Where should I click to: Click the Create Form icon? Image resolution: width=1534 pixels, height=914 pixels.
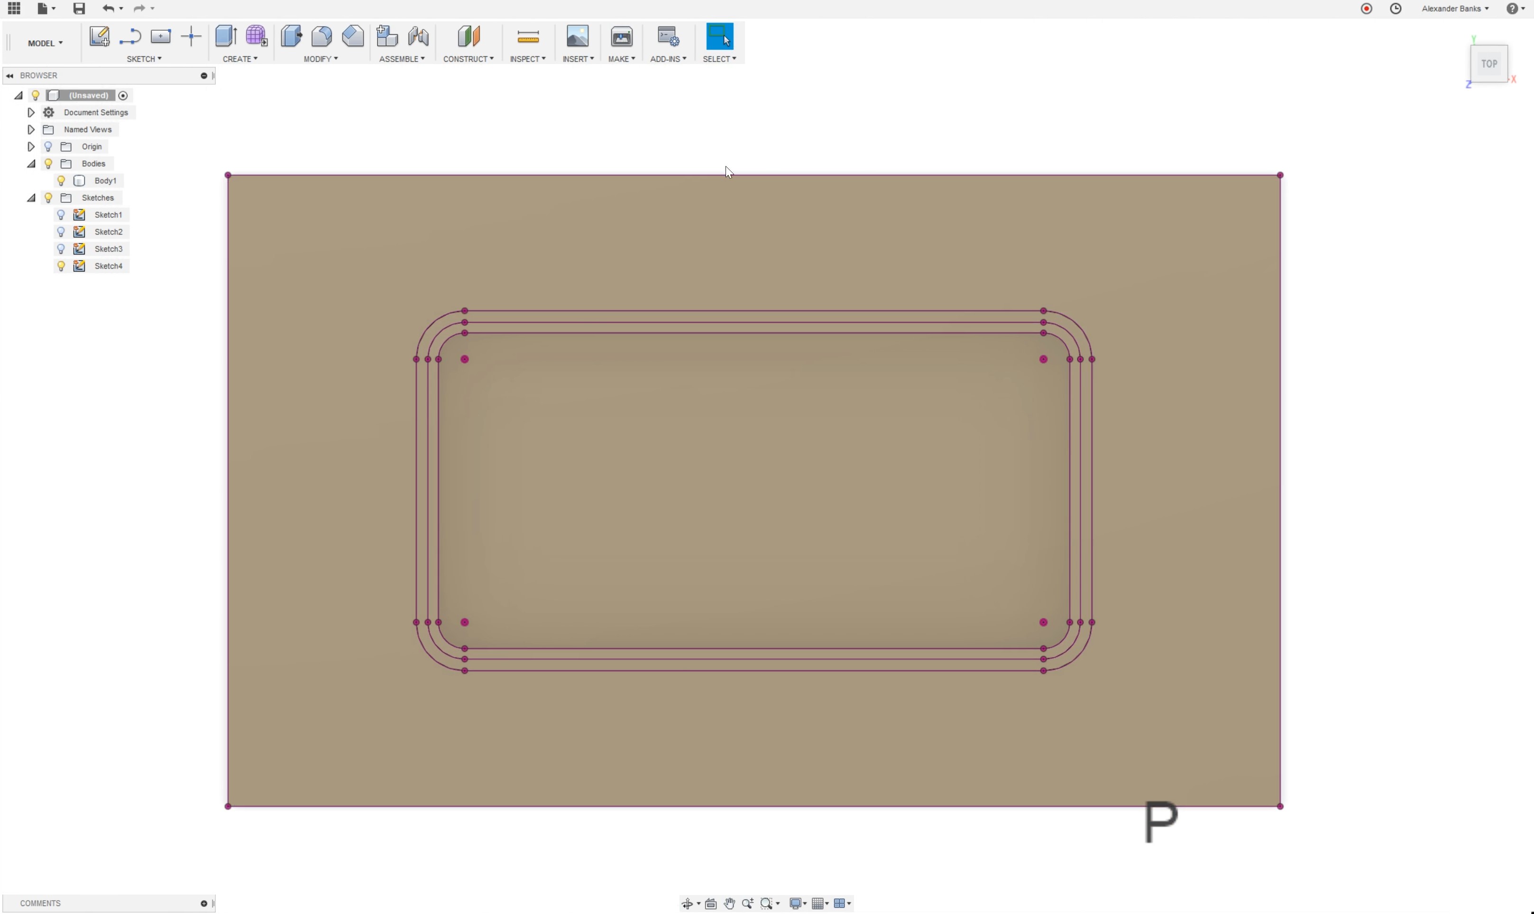[x=256, y=37]
